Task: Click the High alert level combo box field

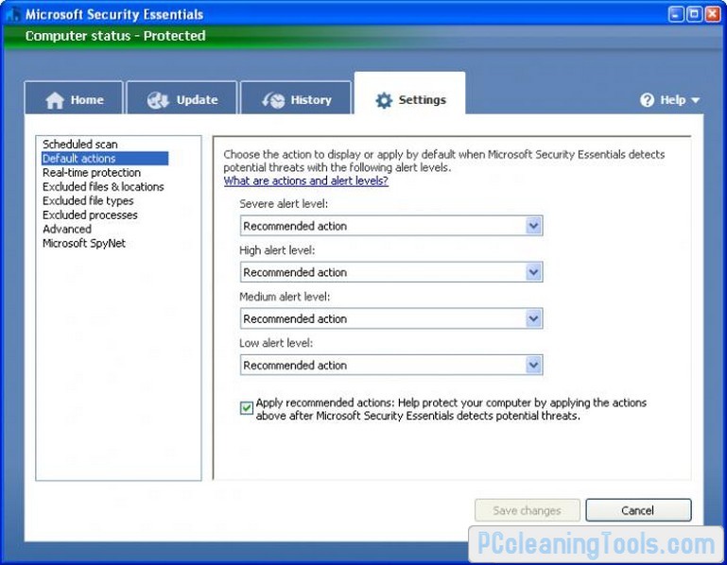Action: point(391,272)
